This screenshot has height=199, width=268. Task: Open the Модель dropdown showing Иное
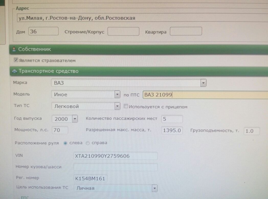click(117, 94)
